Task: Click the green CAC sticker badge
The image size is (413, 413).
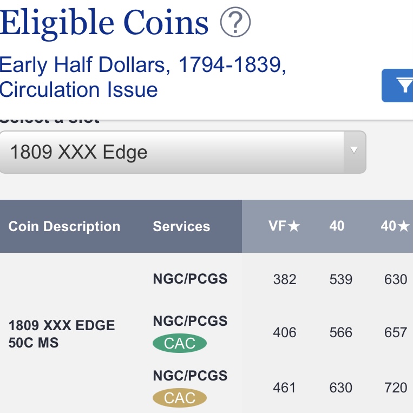Action: point(180,343)
